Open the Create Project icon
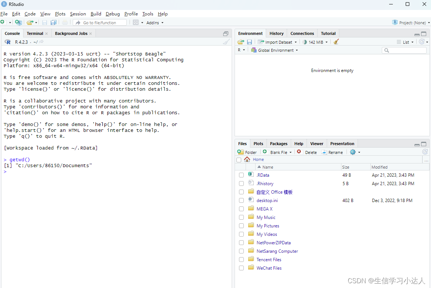Image resolution: width=431 pixels, height=288 pixels. click(x=18, y=22)
